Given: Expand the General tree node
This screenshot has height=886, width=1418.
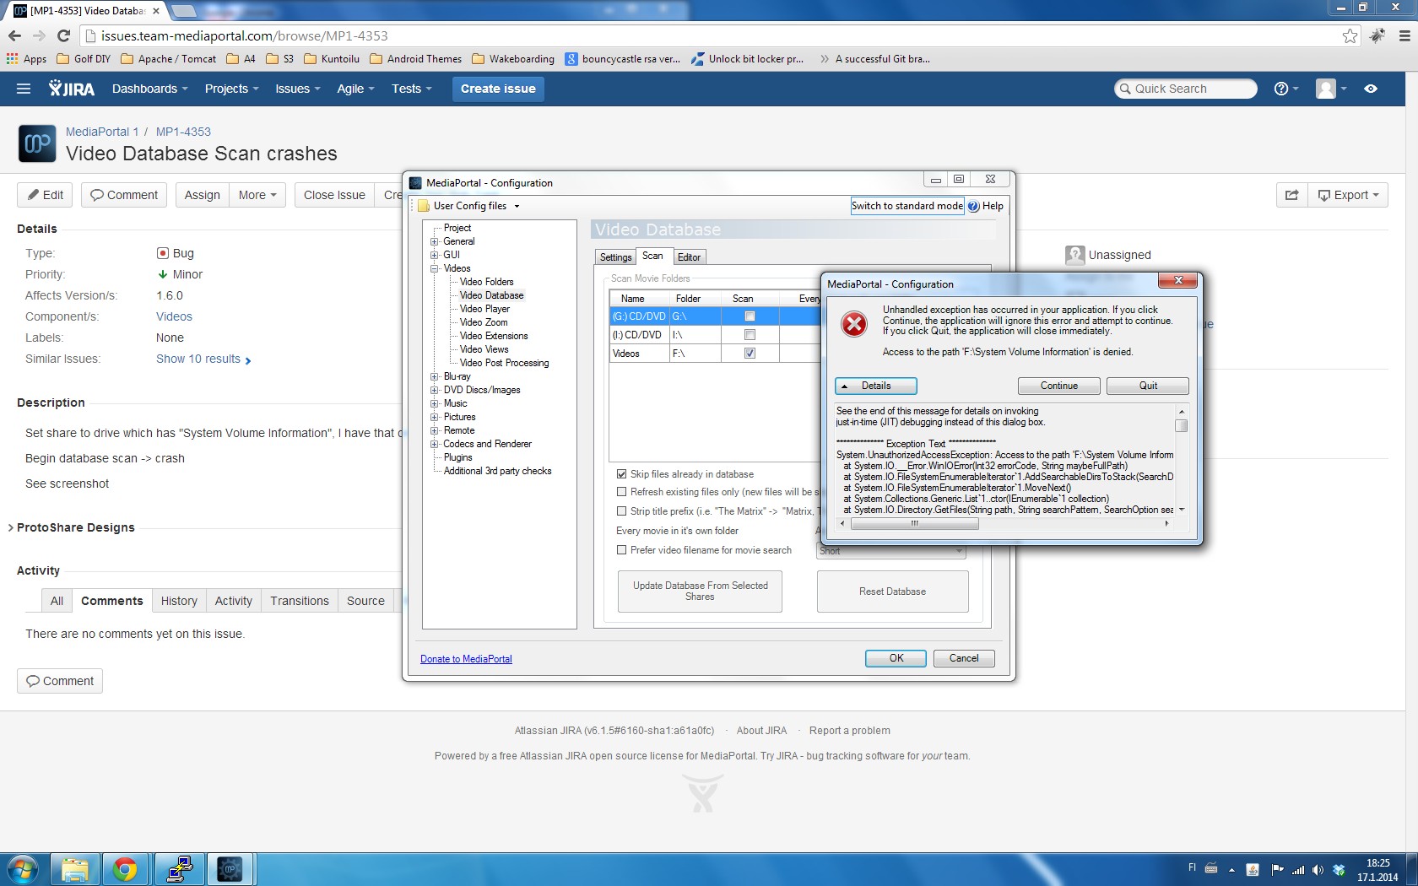Looking at the screenshot, I should click(x=434, y=241).
